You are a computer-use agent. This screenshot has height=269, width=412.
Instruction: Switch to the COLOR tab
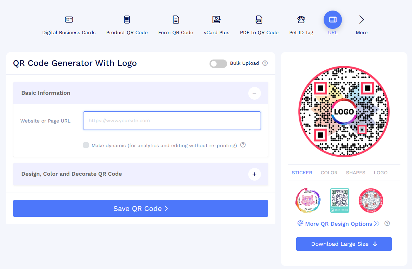tap(329, 173)
